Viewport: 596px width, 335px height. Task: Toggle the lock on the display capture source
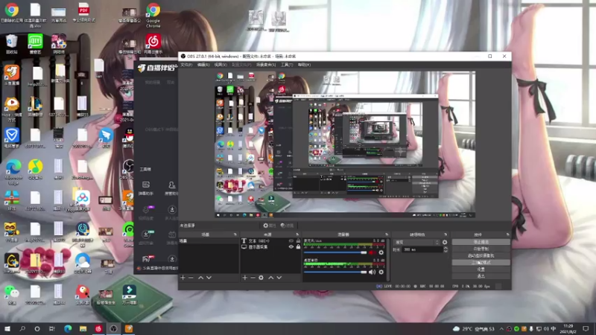[298, 247]
